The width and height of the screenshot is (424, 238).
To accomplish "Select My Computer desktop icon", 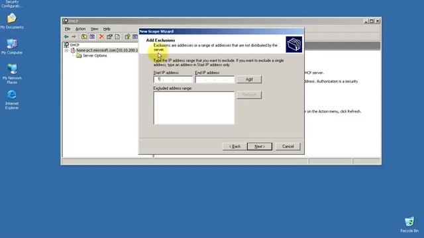I will pos(12,46).
